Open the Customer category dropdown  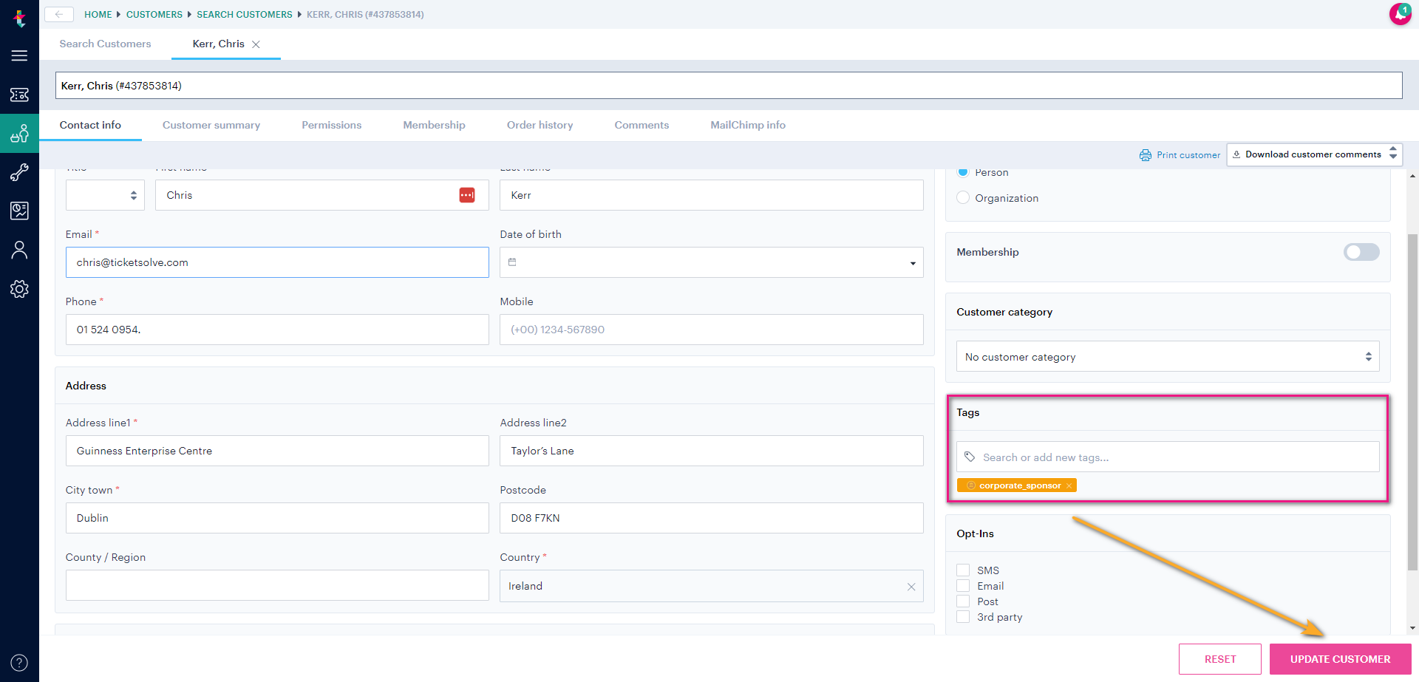click(x=1168, y=356)
